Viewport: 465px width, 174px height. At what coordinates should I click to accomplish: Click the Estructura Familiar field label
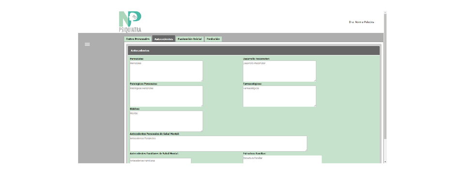pyautogui.click(x=254, y=154)
